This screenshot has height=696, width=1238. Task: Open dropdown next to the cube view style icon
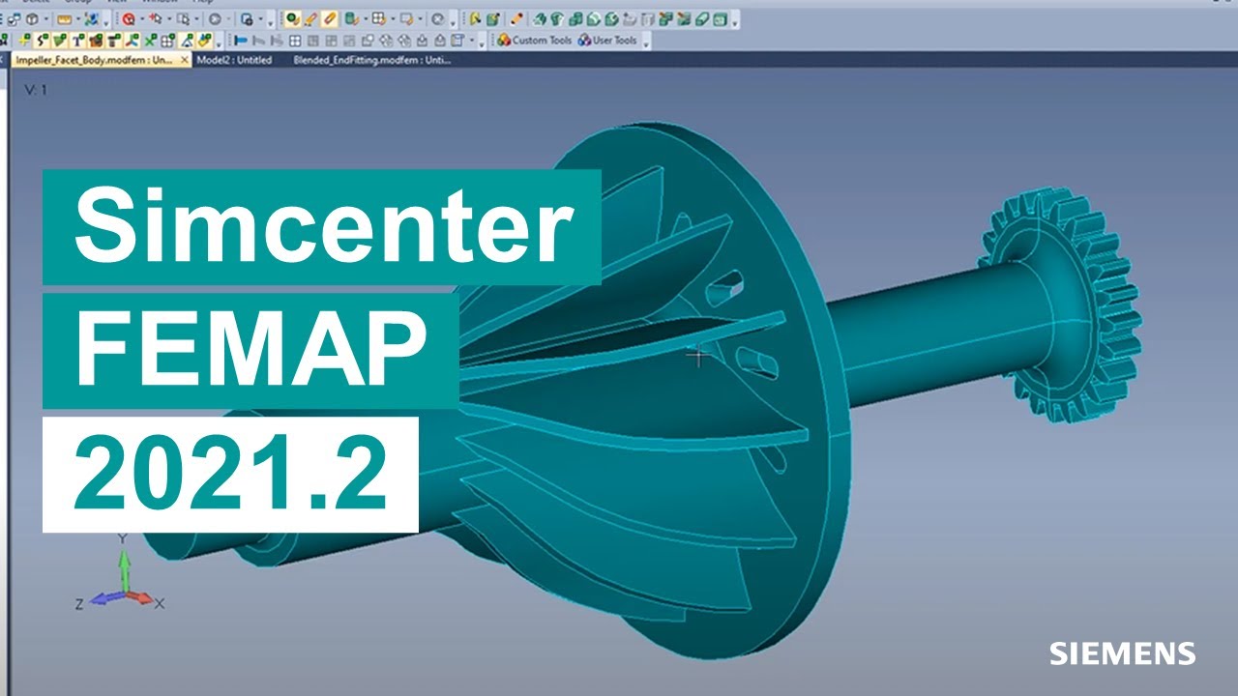[x=46, y=19]
